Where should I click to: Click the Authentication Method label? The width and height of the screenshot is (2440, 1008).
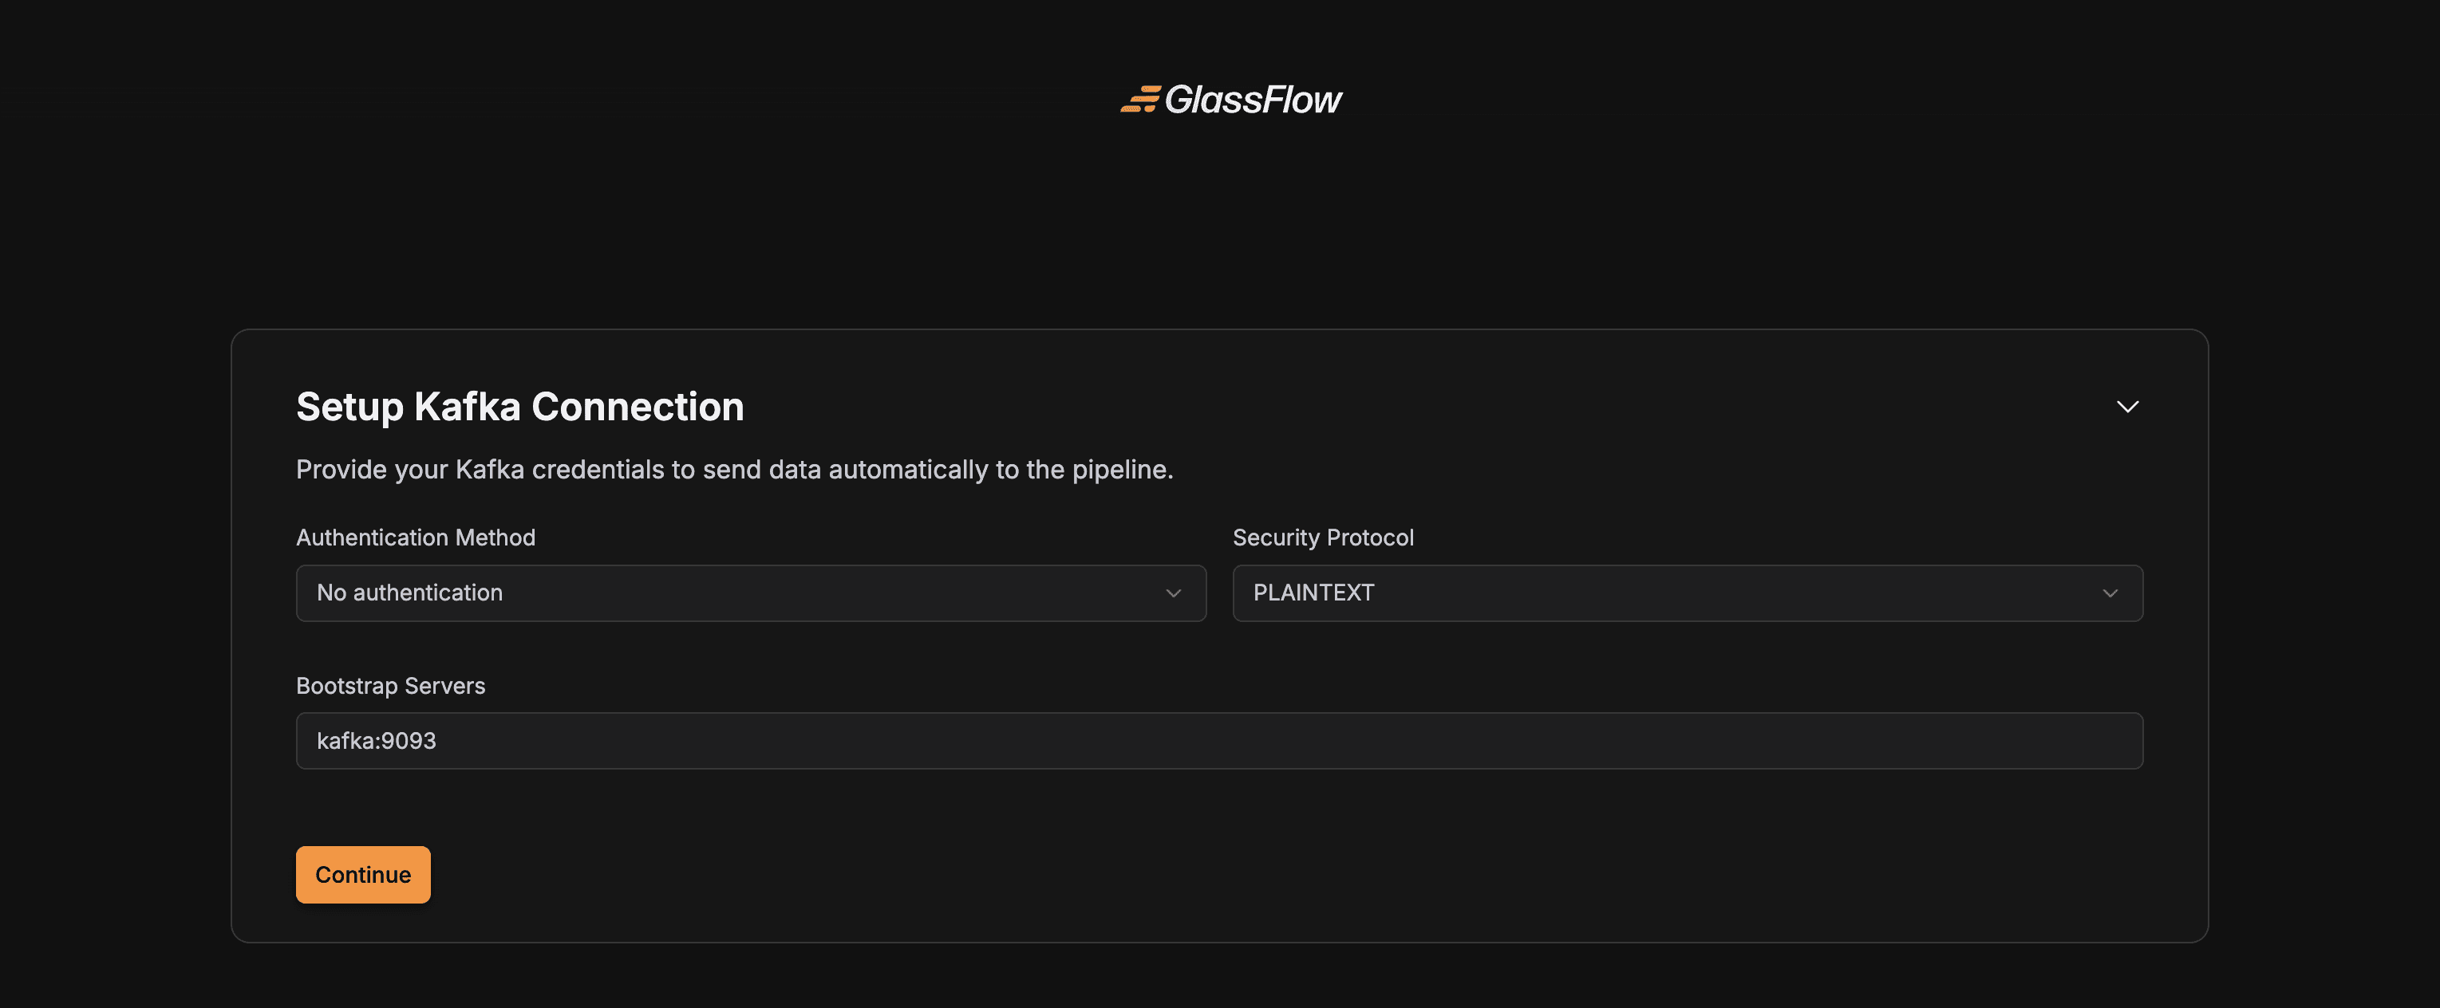pos(416,537)
